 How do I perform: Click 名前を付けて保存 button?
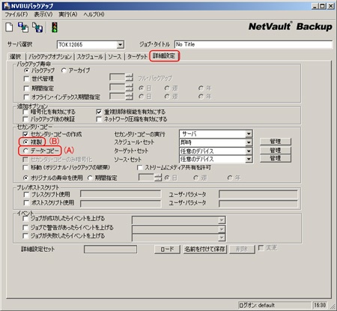pyautogui.click(x=204, y=250)
